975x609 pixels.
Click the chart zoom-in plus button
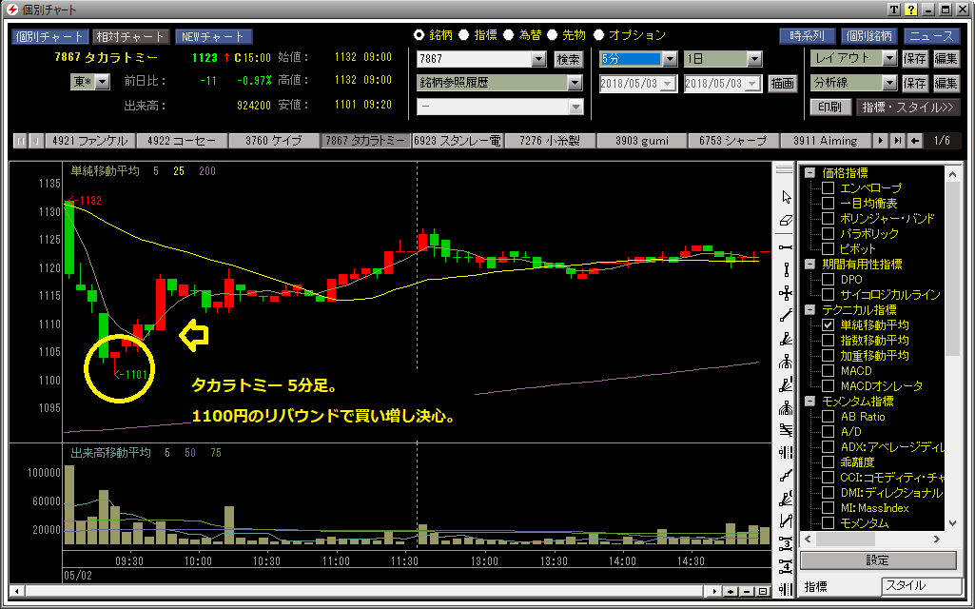pyautogui.click(x=731, y=592)
